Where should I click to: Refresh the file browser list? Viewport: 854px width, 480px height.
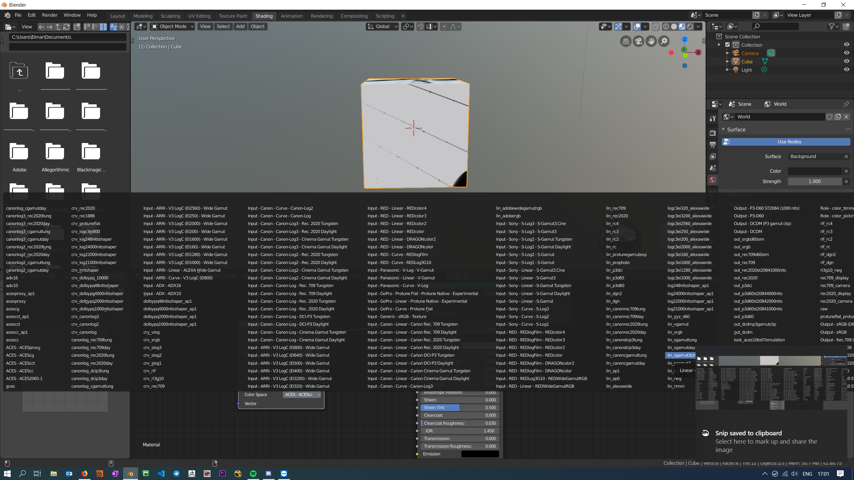click(66, 27)
